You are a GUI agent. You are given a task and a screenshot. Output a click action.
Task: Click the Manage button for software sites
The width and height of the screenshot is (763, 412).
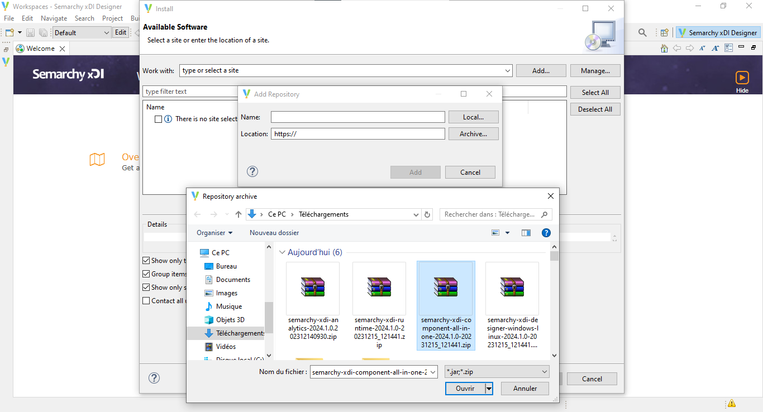click(595, 70)
